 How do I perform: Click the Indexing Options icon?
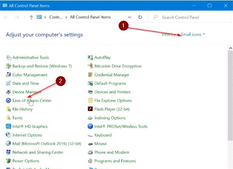90,118
